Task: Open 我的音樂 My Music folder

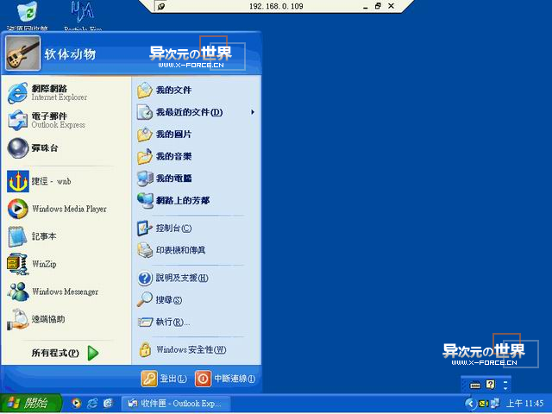Action: click(x=196, y=156)
